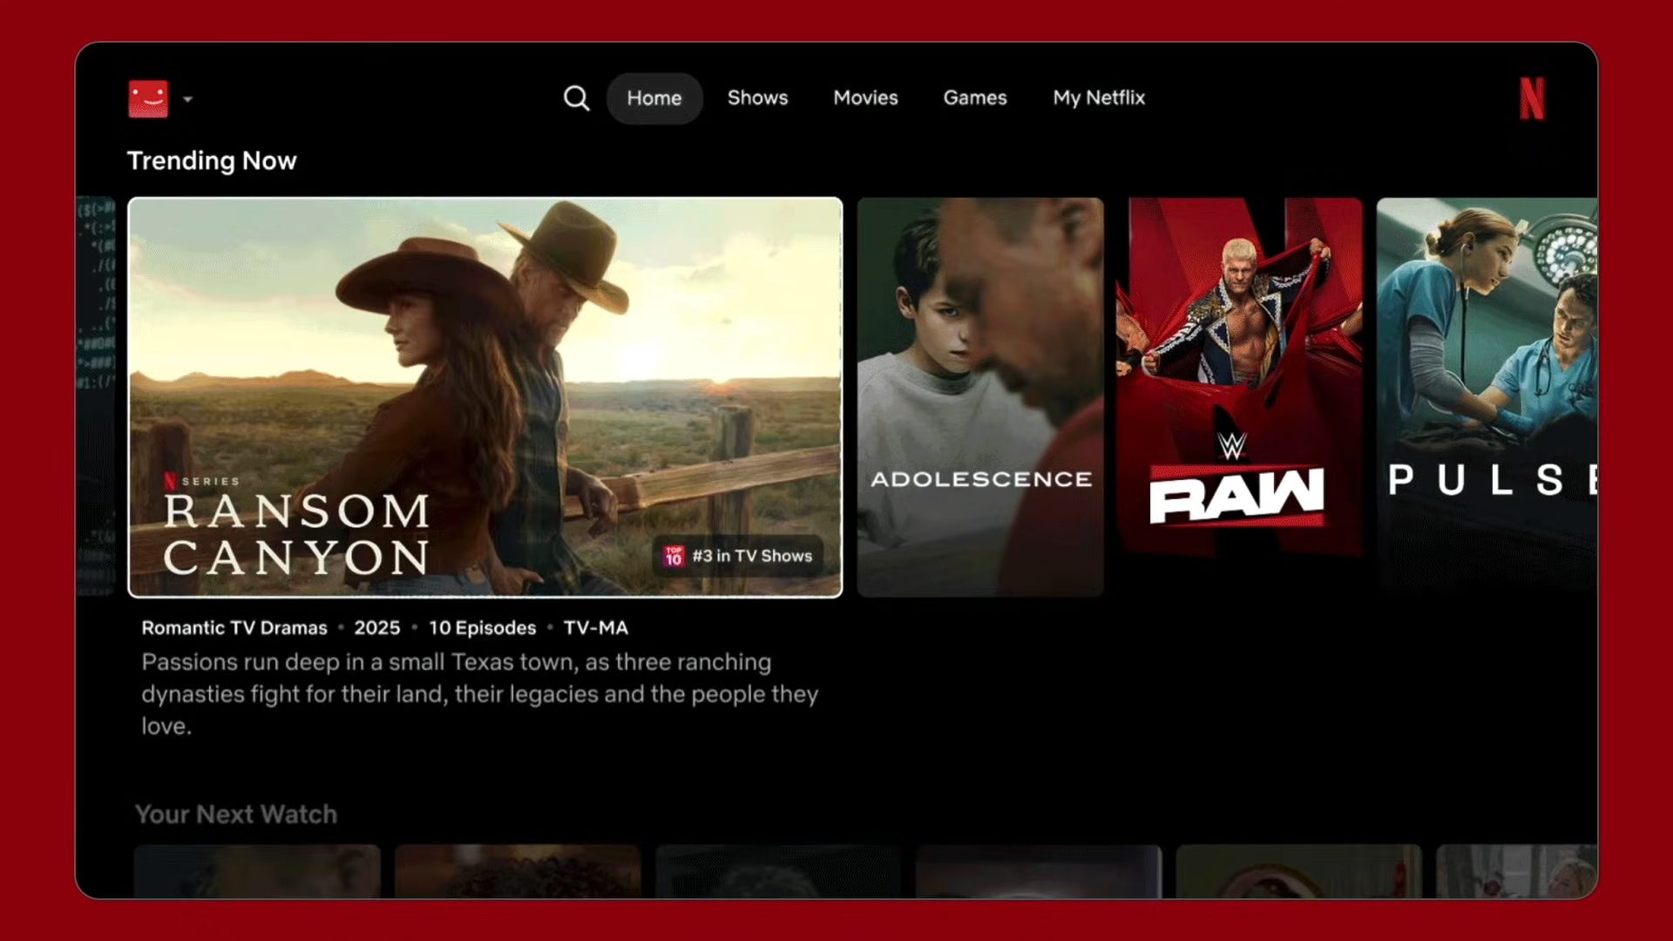The width and height of the screenshot is (1673, 941).
Task: Click the red smiley profile avatar
Action: [148, 98]
